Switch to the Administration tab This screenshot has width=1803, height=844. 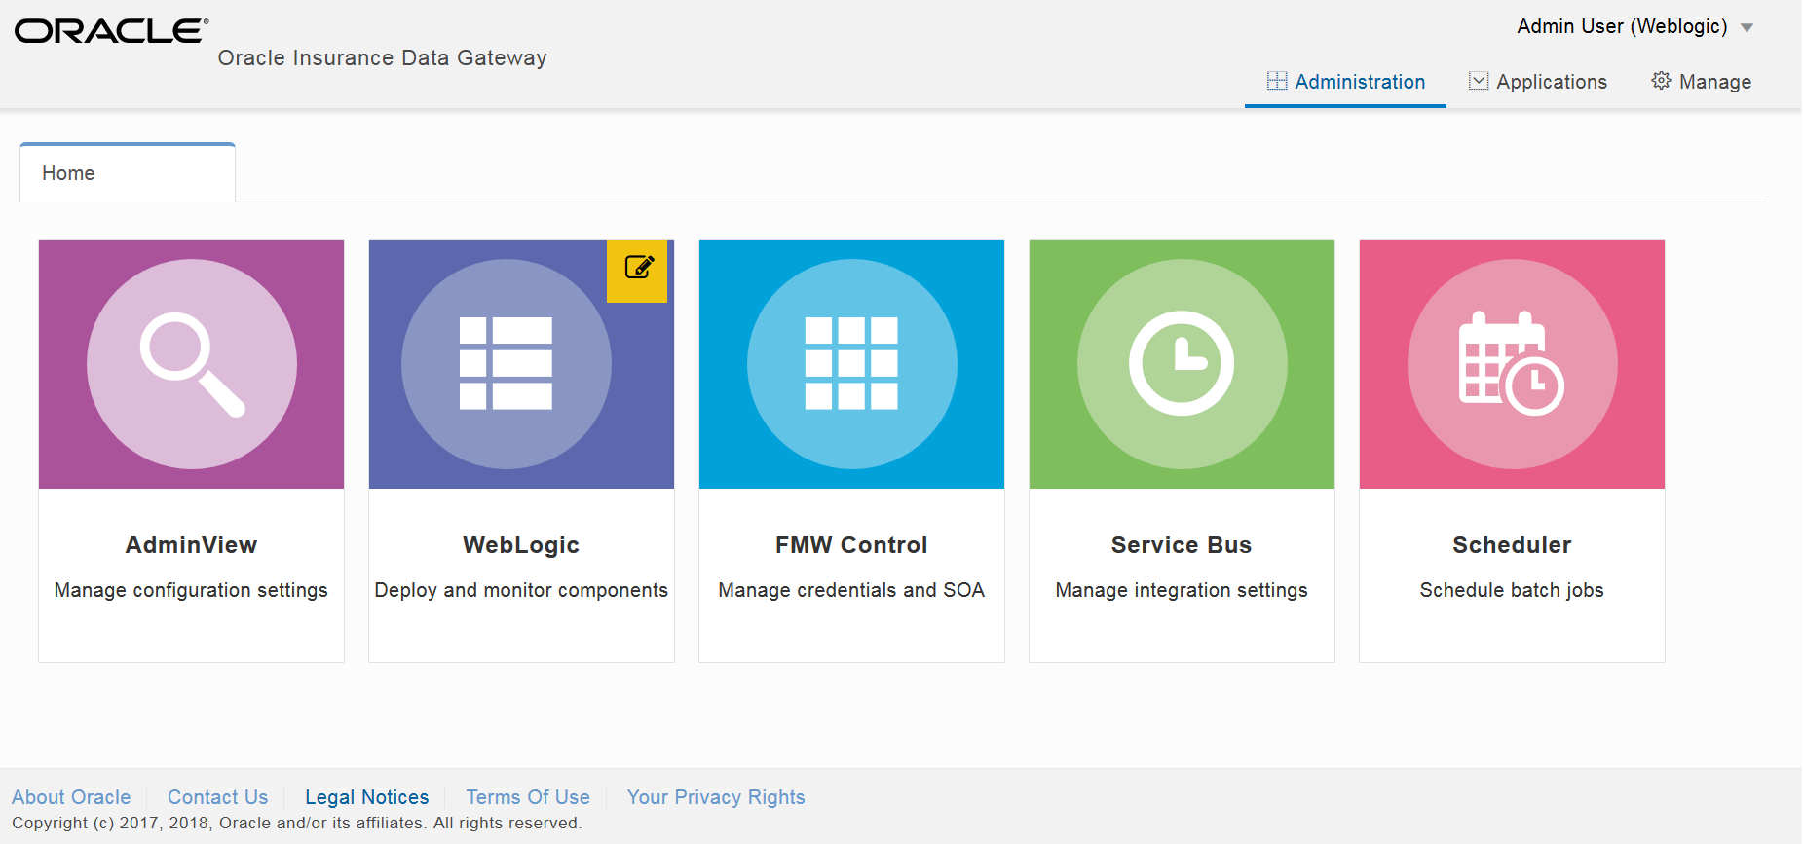coord(1346,82)
